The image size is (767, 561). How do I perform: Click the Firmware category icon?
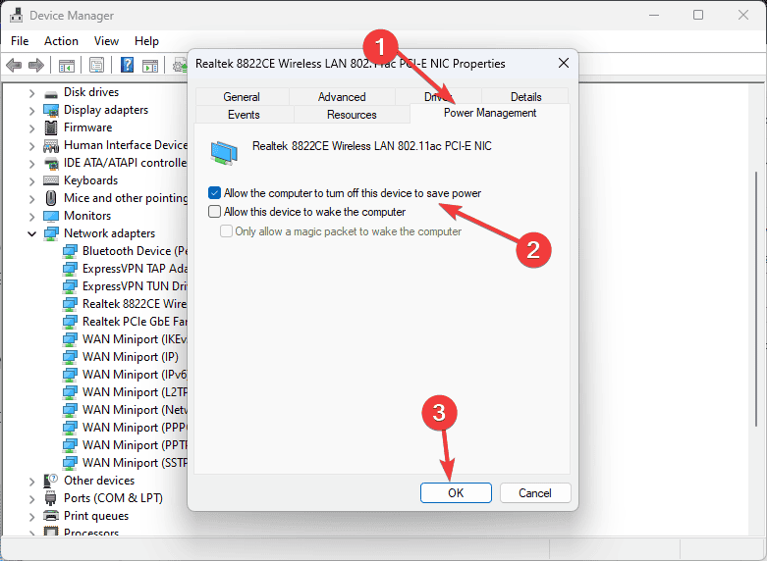pos(51,128)
